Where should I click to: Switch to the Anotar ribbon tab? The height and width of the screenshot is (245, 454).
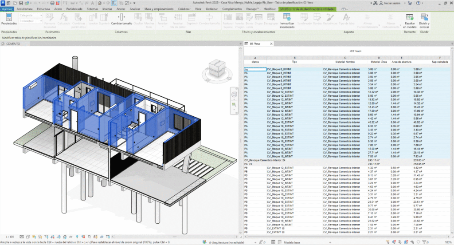[x=121, y=9]
